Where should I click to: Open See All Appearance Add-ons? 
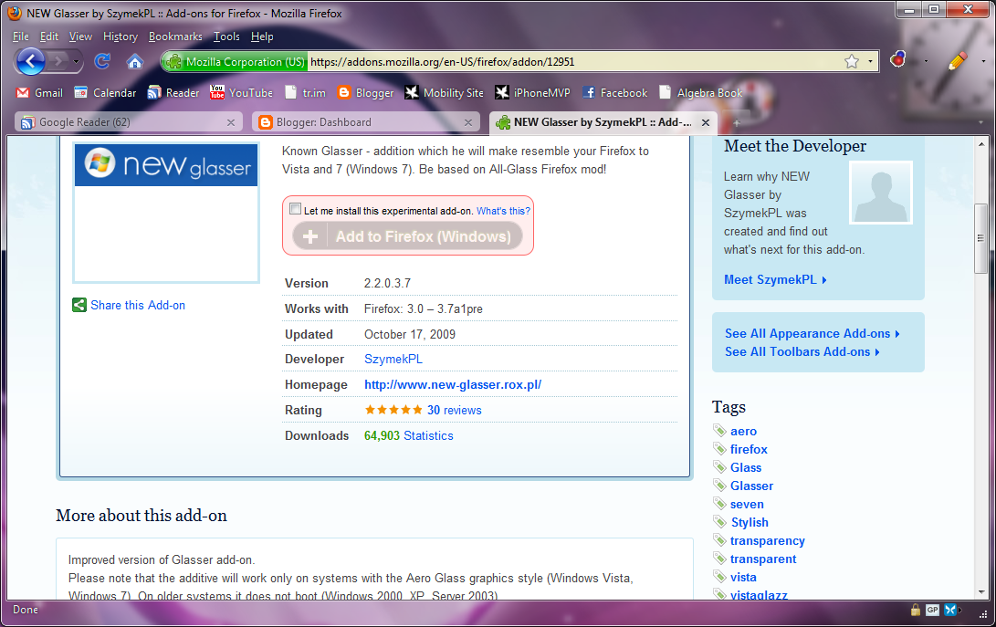click(813, 333)
